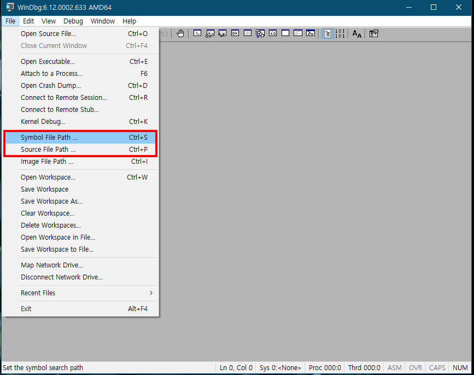Click Save Workspace menu entry
474x375 pixels.
(80, 189)
